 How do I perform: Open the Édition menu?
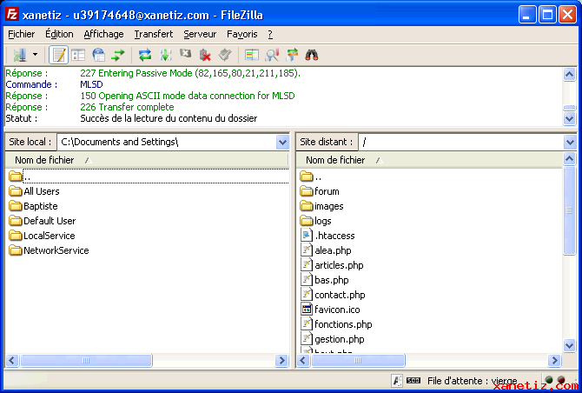pos(59,34)
